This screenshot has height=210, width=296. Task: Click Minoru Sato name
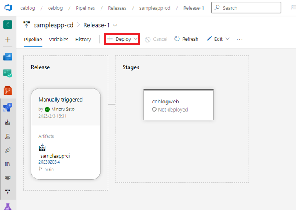(x=63, y=109)
